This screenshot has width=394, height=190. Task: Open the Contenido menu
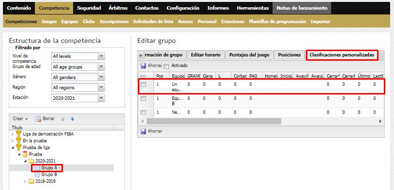(19, 8)
